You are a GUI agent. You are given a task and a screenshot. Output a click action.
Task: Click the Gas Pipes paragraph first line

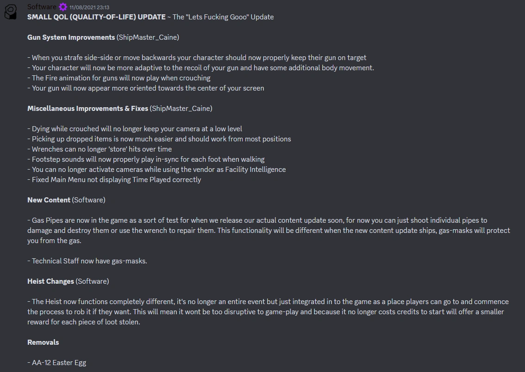tap(257, 220)
